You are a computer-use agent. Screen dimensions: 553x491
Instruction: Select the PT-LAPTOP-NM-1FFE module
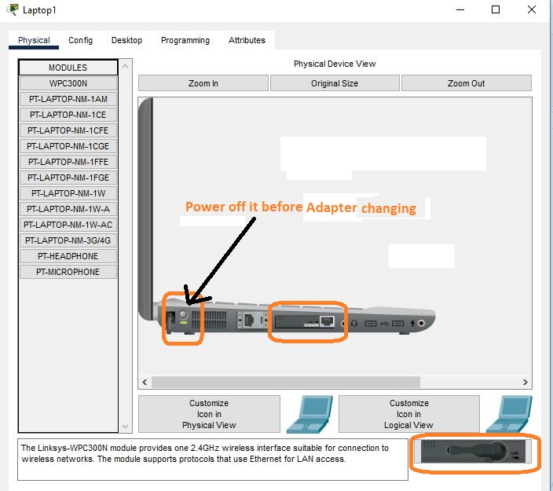tap(68, 162)
